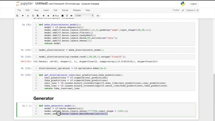Select the In [9] discriminator model cell
Viewport: 215px width, 121px height.
point(114,34)
